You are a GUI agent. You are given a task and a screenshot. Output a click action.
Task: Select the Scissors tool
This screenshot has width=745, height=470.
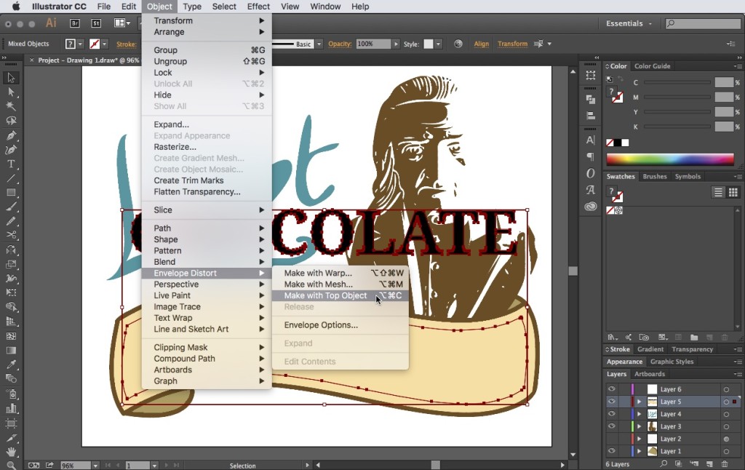[x=11, y=235]
